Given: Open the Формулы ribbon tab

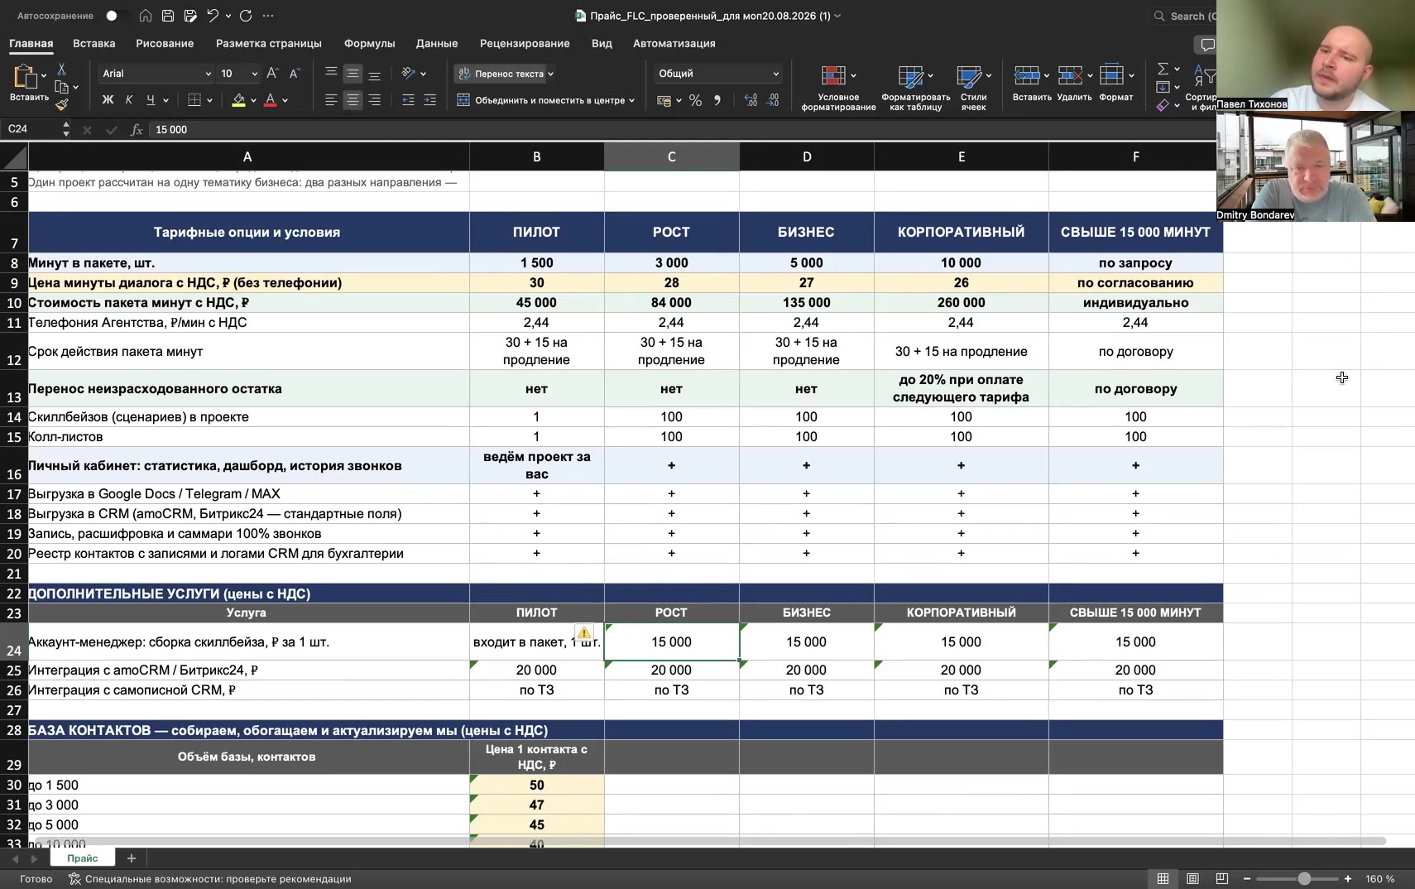Looking at the screenshot, I should pos(369,43).
